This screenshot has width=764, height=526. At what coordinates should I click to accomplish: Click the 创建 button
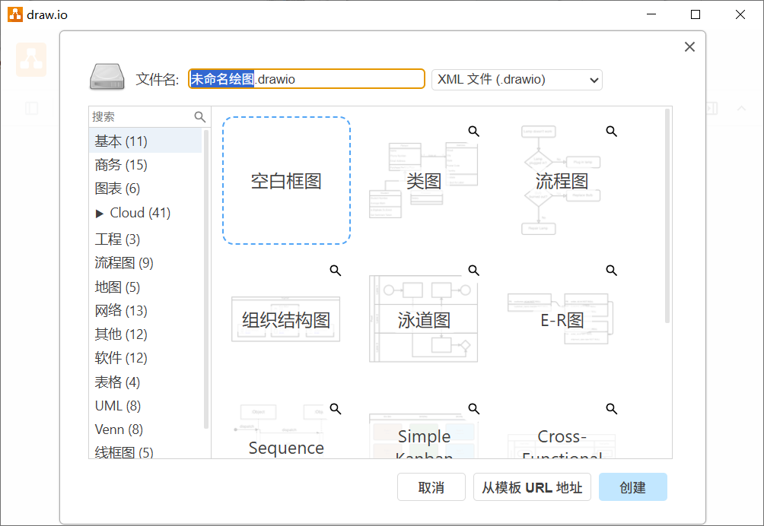632,486
